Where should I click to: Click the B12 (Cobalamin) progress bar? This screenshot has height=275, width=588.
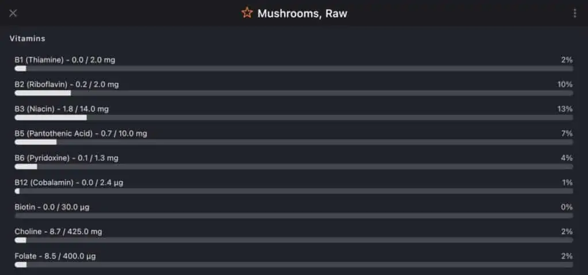point(293,191)
